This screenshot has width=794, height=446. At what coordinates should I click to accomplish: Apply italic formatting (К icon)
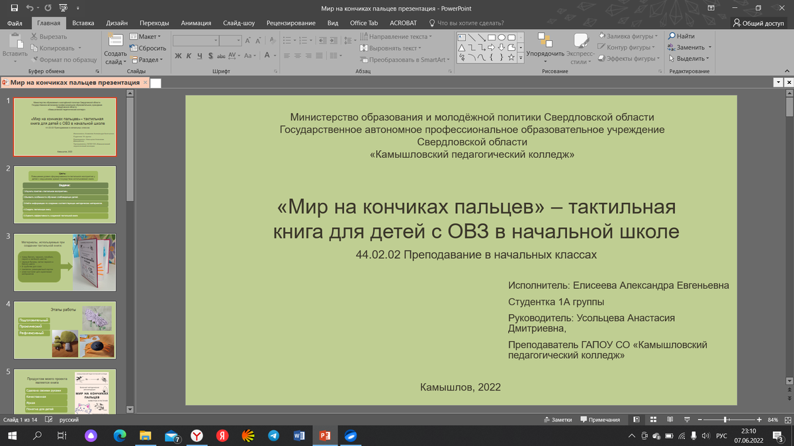point(189,55)
